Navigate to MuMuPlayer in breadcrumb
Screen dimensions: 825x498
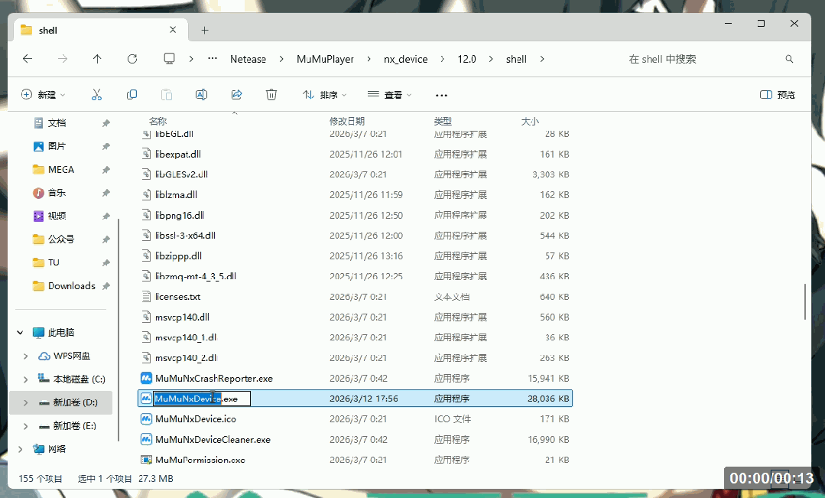click(325, 59)
